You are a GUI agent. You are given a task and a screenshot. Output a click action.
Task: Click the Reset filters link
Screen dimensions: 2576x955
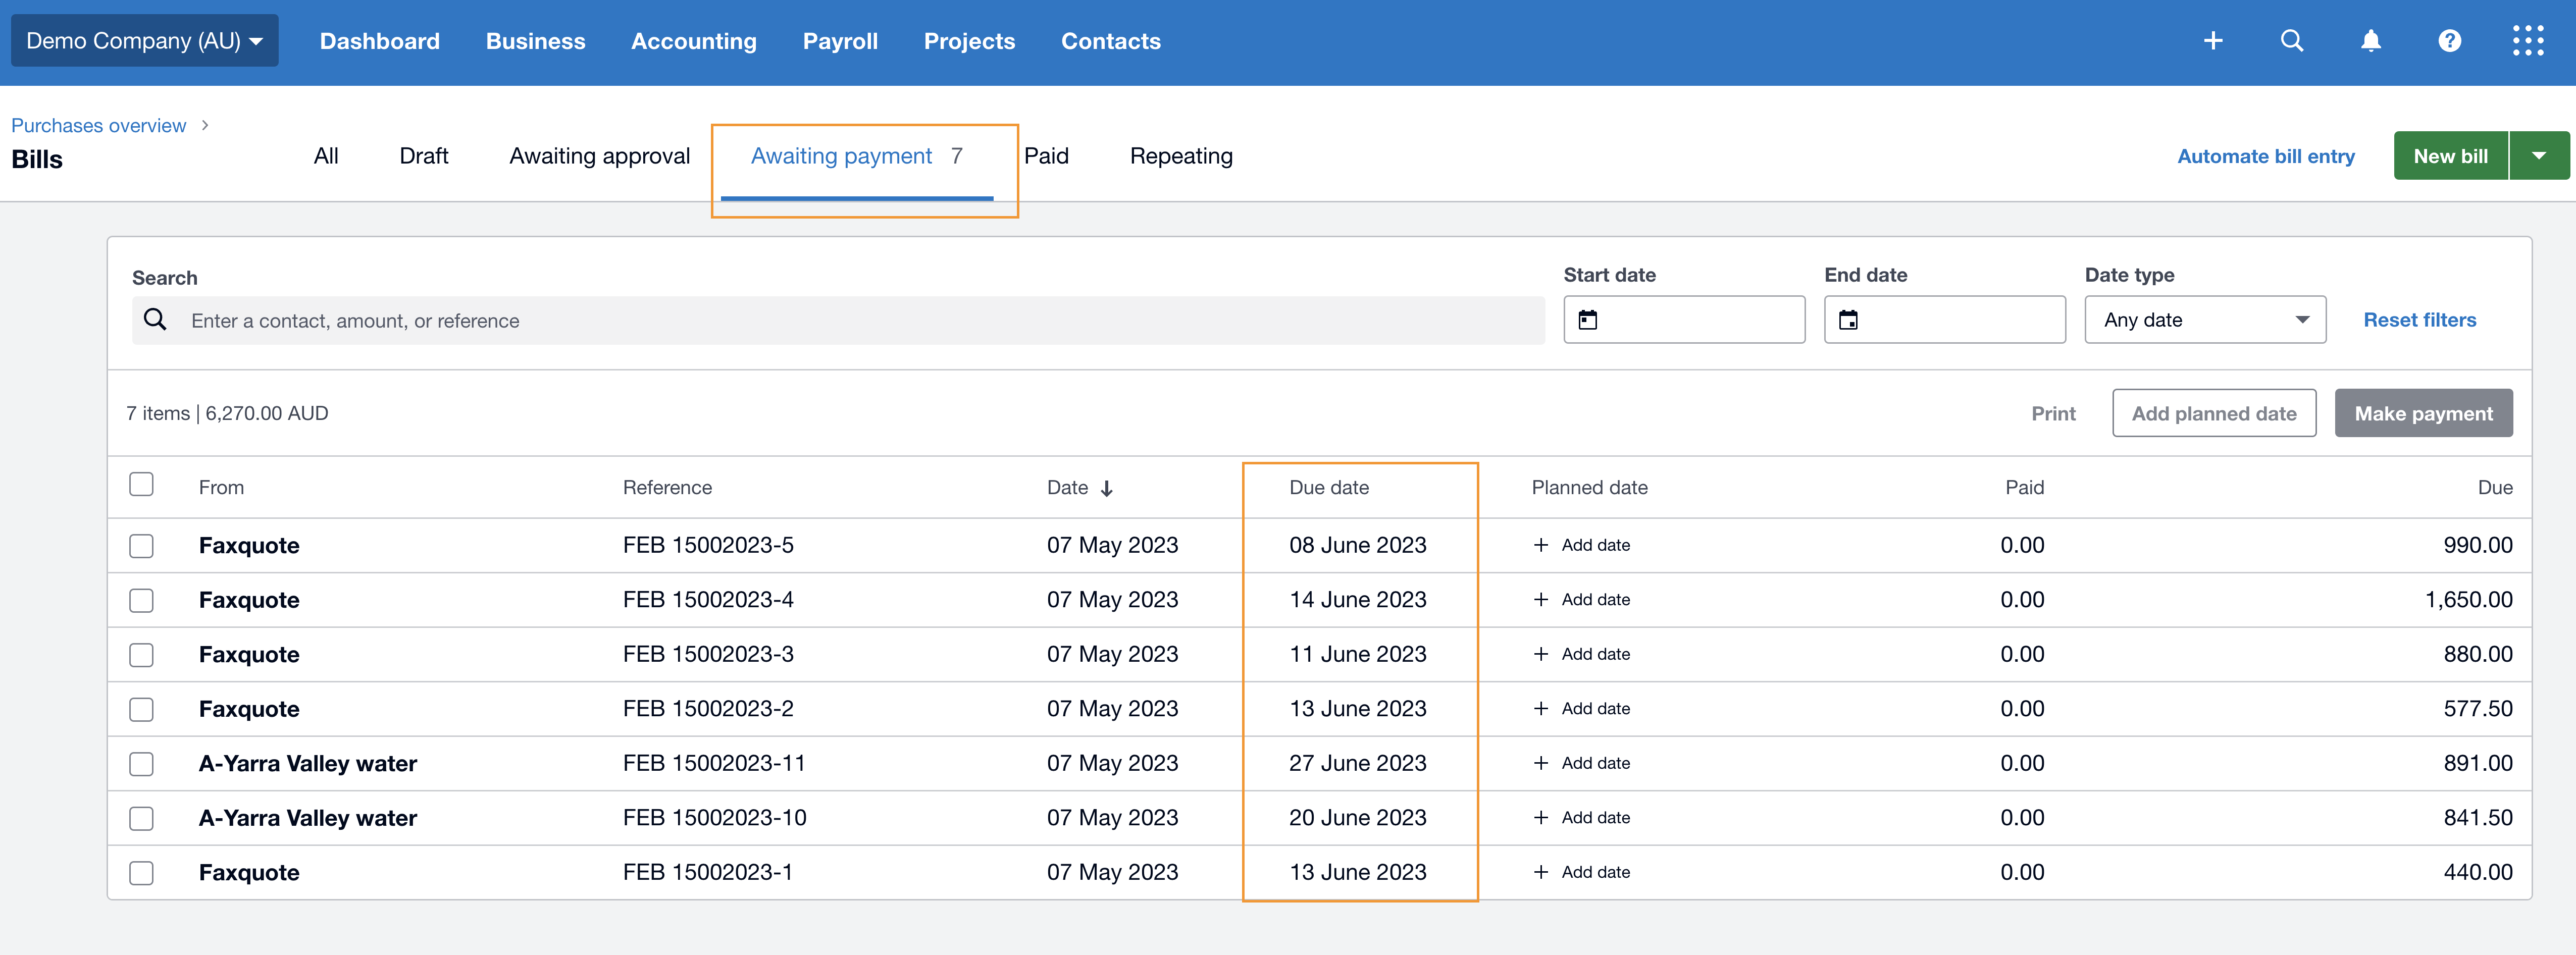2419,320
